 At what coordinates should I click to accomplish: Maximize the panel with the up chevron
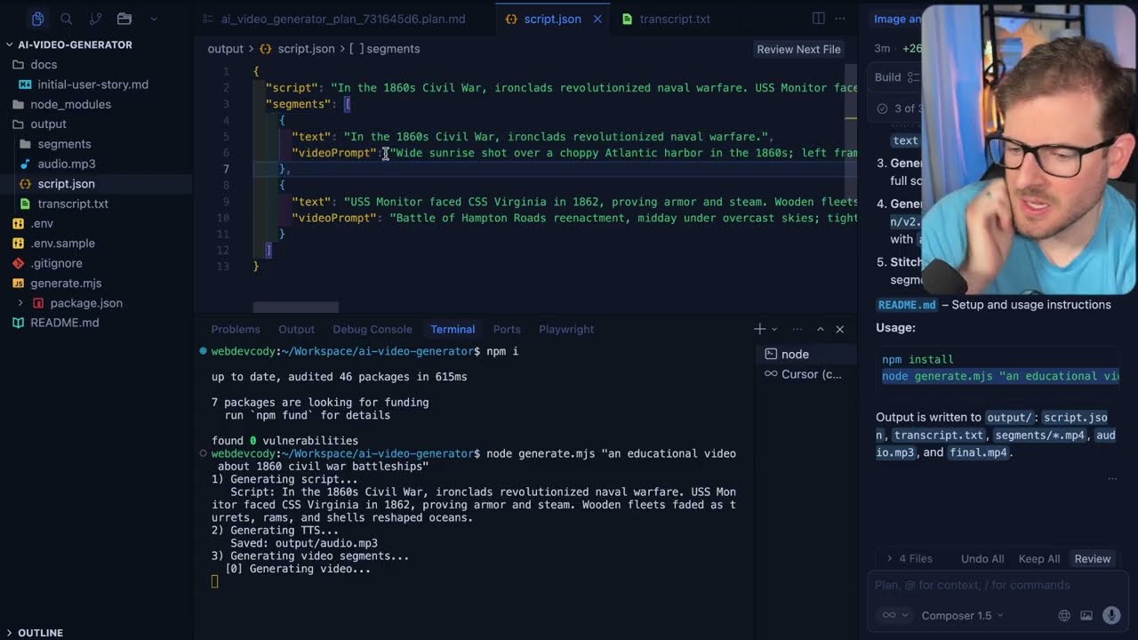point(820,329)
